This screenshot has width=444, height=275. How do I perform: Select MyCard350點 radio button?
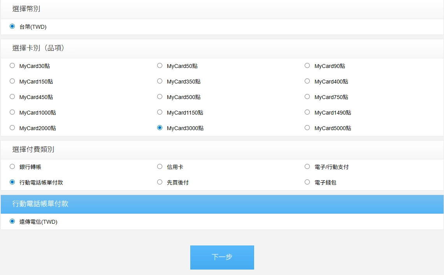click(x=160, y=81)
